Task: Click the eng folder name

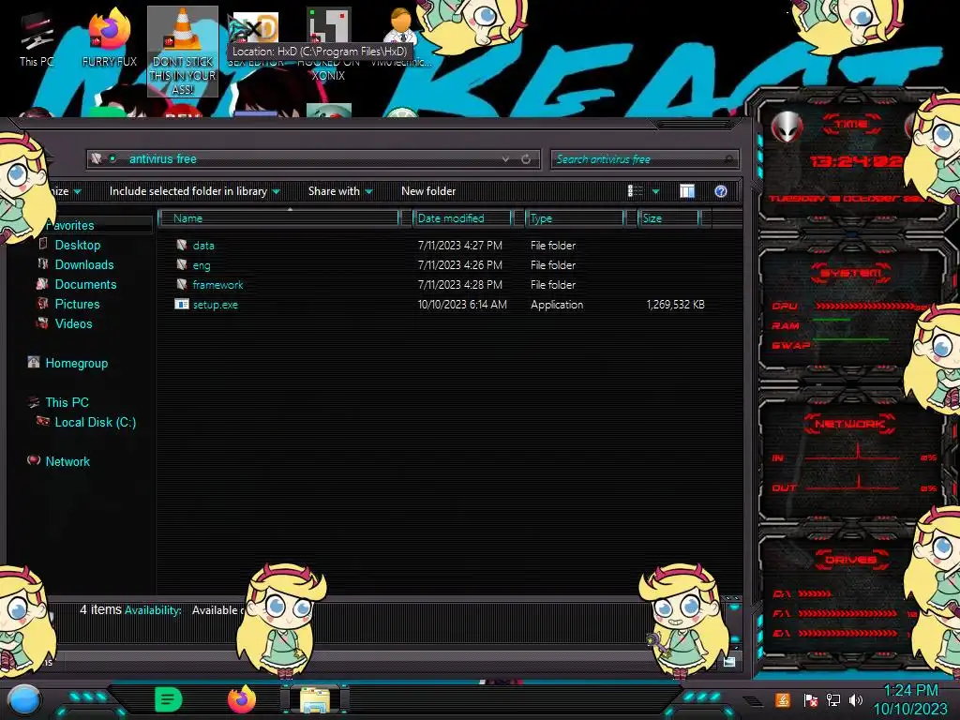Action: click(202, 265)
